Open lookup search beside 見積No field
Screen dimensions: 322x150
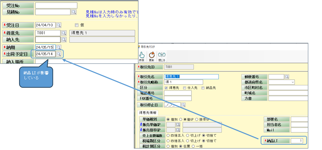(x=74, y=12)
